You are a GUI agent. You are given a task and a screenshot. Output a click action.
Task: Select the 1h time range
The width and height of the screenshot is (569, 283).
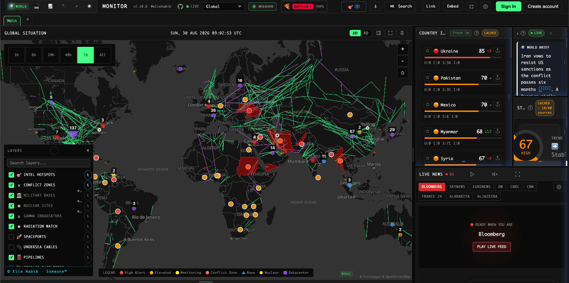pyautogui.click(x=17, y=55)
